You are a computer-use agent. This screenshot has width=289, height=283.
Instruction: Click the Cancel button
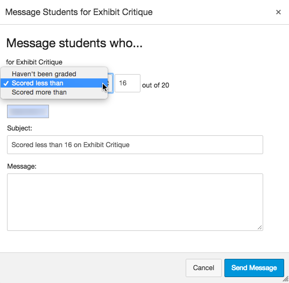click(203, 268)
